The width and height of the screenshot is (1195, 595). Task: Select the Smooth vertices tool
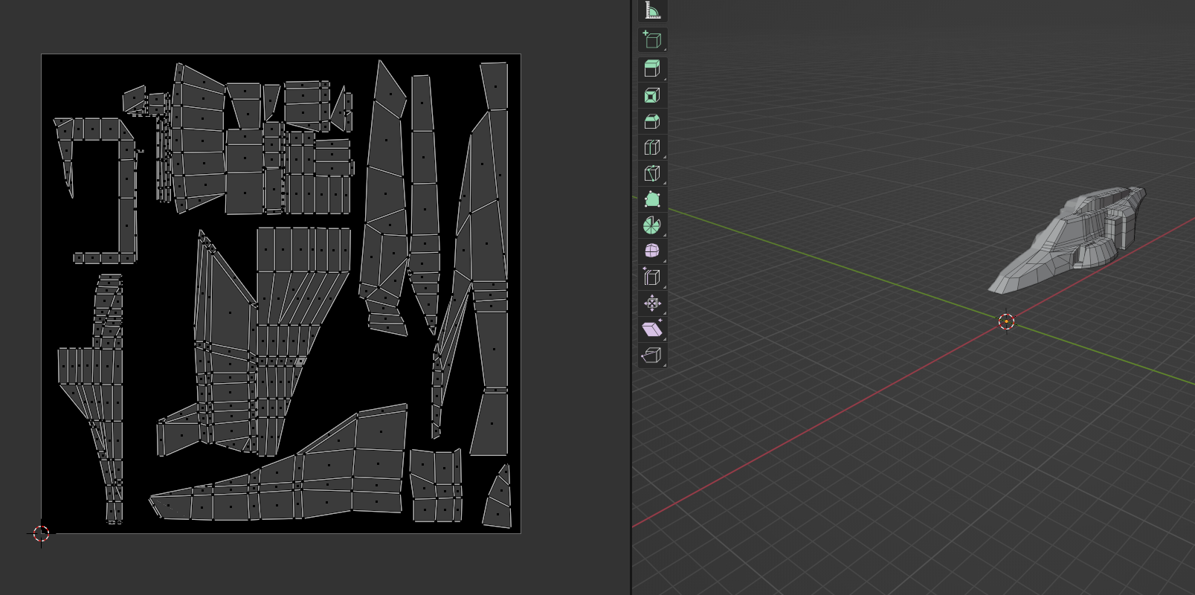coord(652,251)
